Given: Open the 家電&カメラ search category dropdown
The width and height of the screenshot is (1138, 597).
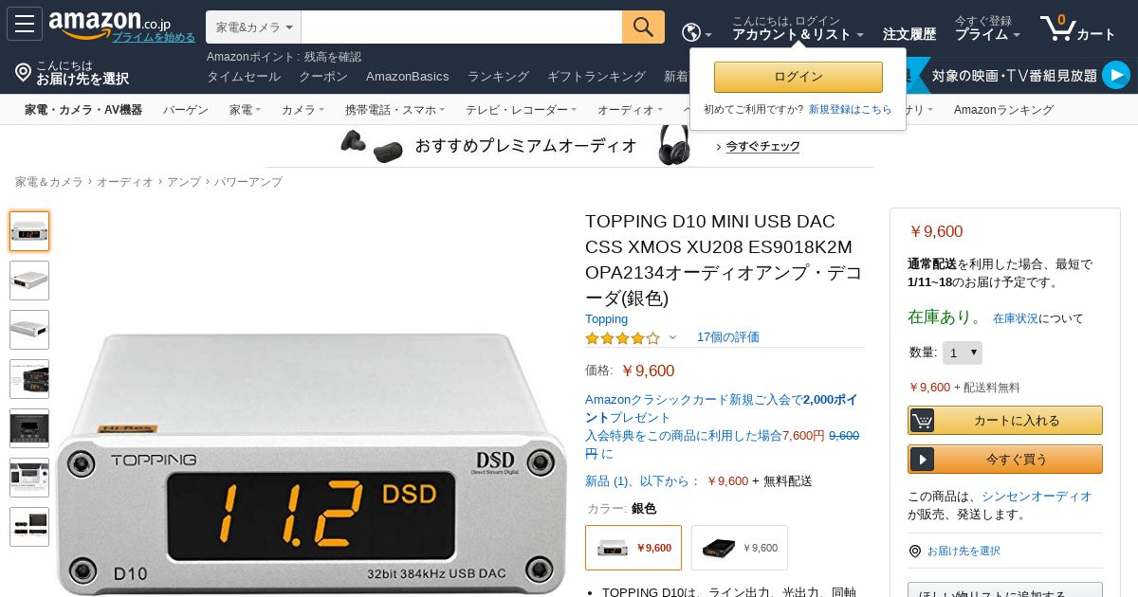Looking at the screenshot, I should pyautogui.click(x=253, y=27).
